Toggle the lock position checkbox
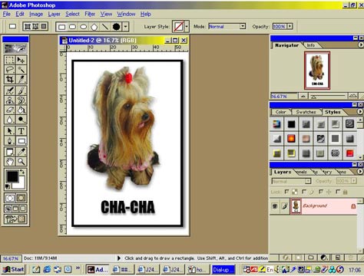Viewport: 364px width, 276px height. (x=321, y=192)
